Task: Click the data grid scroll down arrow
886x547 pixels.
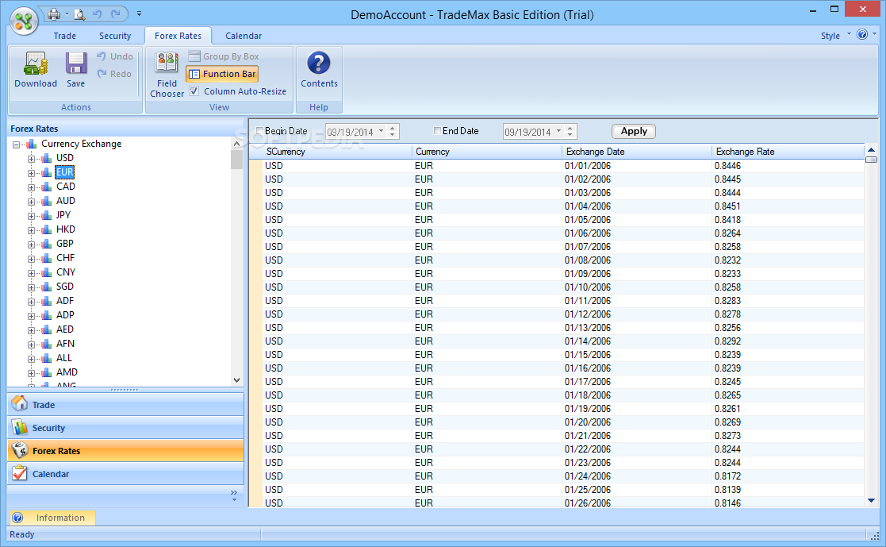Action: click(871, 501)
